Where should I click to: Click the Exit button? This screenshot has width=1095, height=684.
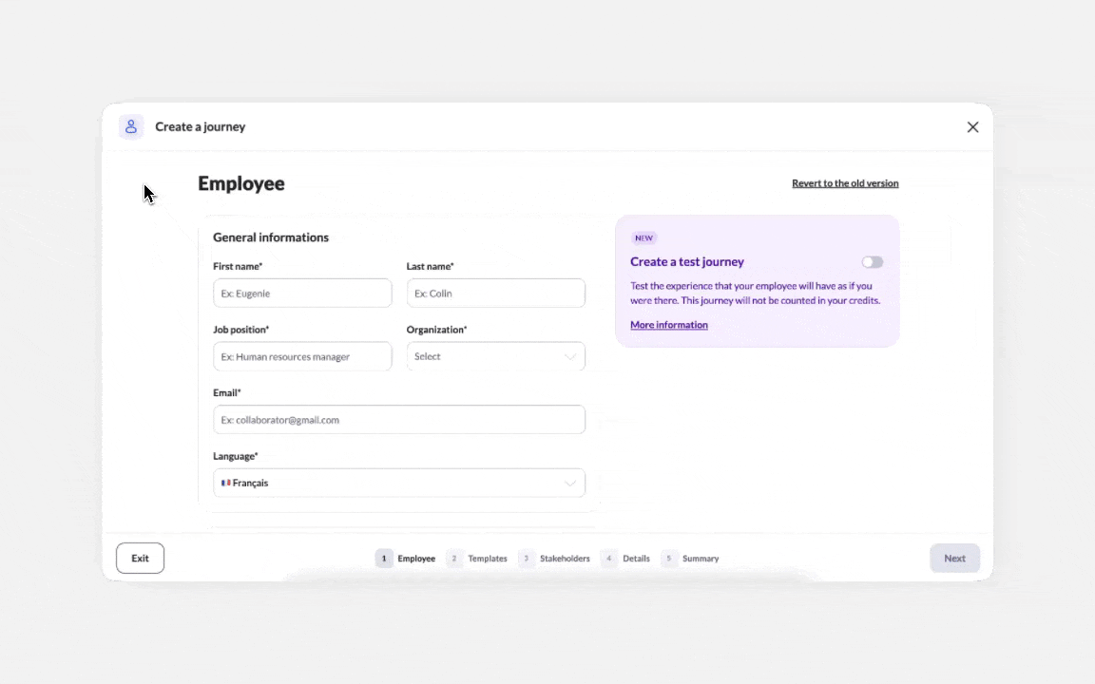(141, 559)
